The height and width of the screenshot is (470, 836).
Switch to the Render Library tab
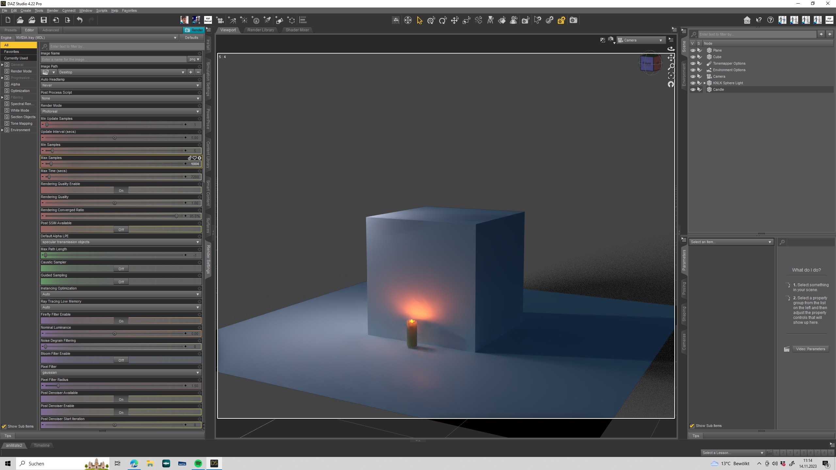point(261,30)
